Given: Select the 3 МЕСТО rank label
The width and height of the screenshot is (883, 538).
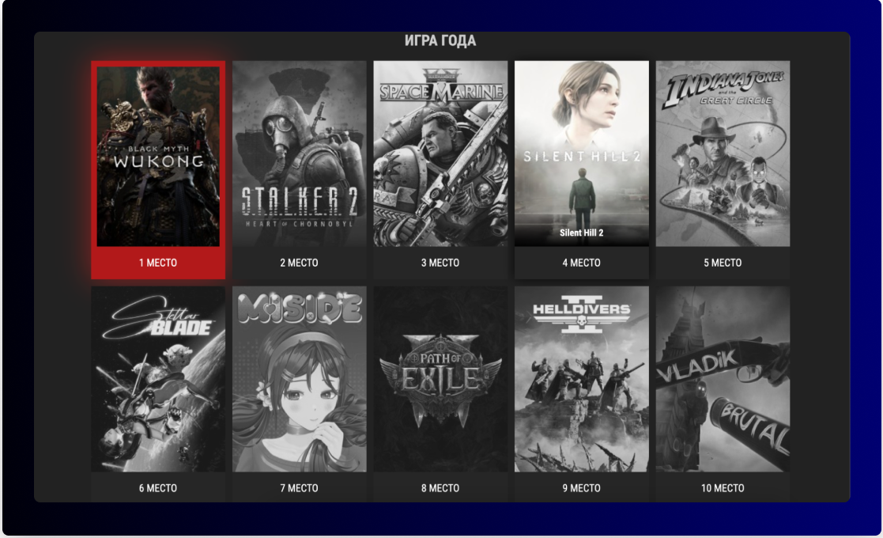Looking at the screenshot, I should tap(440, 263).
